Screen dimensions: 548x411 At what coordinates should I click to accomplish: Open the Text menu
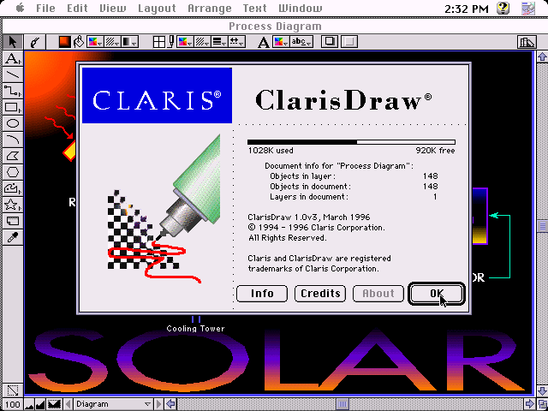tap(255, 8)
